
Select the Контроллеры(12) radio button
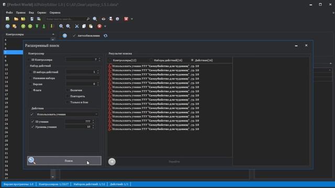pyautogui.click(x=110, y=61)
